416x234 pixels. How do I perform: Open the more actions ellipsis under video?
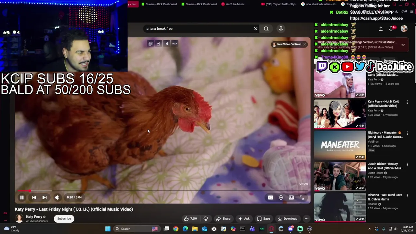click(306, 219)
